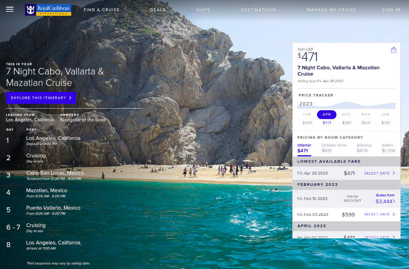This screenshot has height=269, width=409.
Task: Click Puerto Vallarta, Mexico port
Action: (x=53, y=208)
